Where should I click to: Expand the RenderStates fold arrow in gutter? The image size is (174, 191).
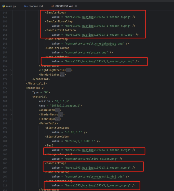click(x=11, y=75)
